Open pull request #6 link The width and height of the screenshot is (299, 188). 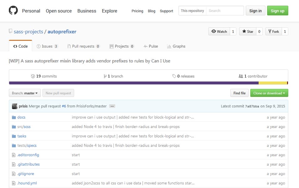(x=64, y=106)
